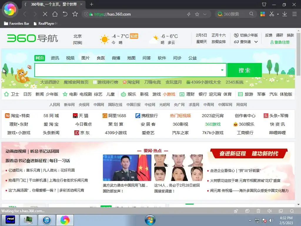
Task: Open RealPlayer from the taskbar
Action: [10, 220]
